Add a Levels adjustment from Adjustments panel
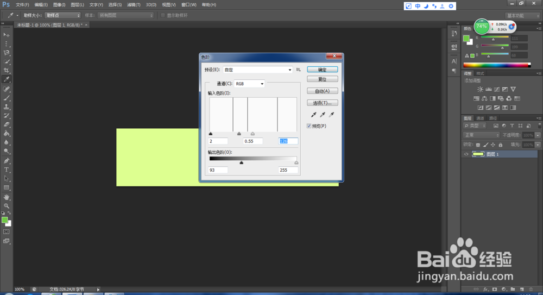Screen dimensions: 543x295 [x=489, y=90]
